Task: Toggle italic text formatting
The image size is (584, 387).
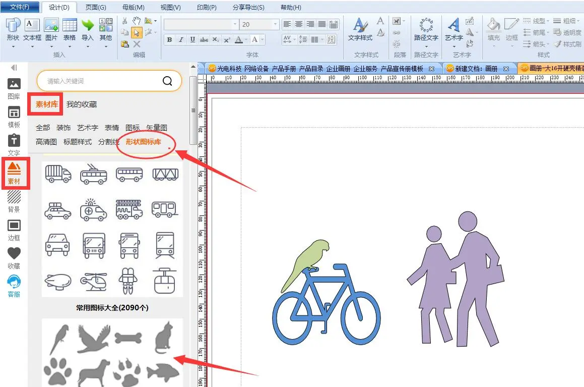Action: click(181, 40)
